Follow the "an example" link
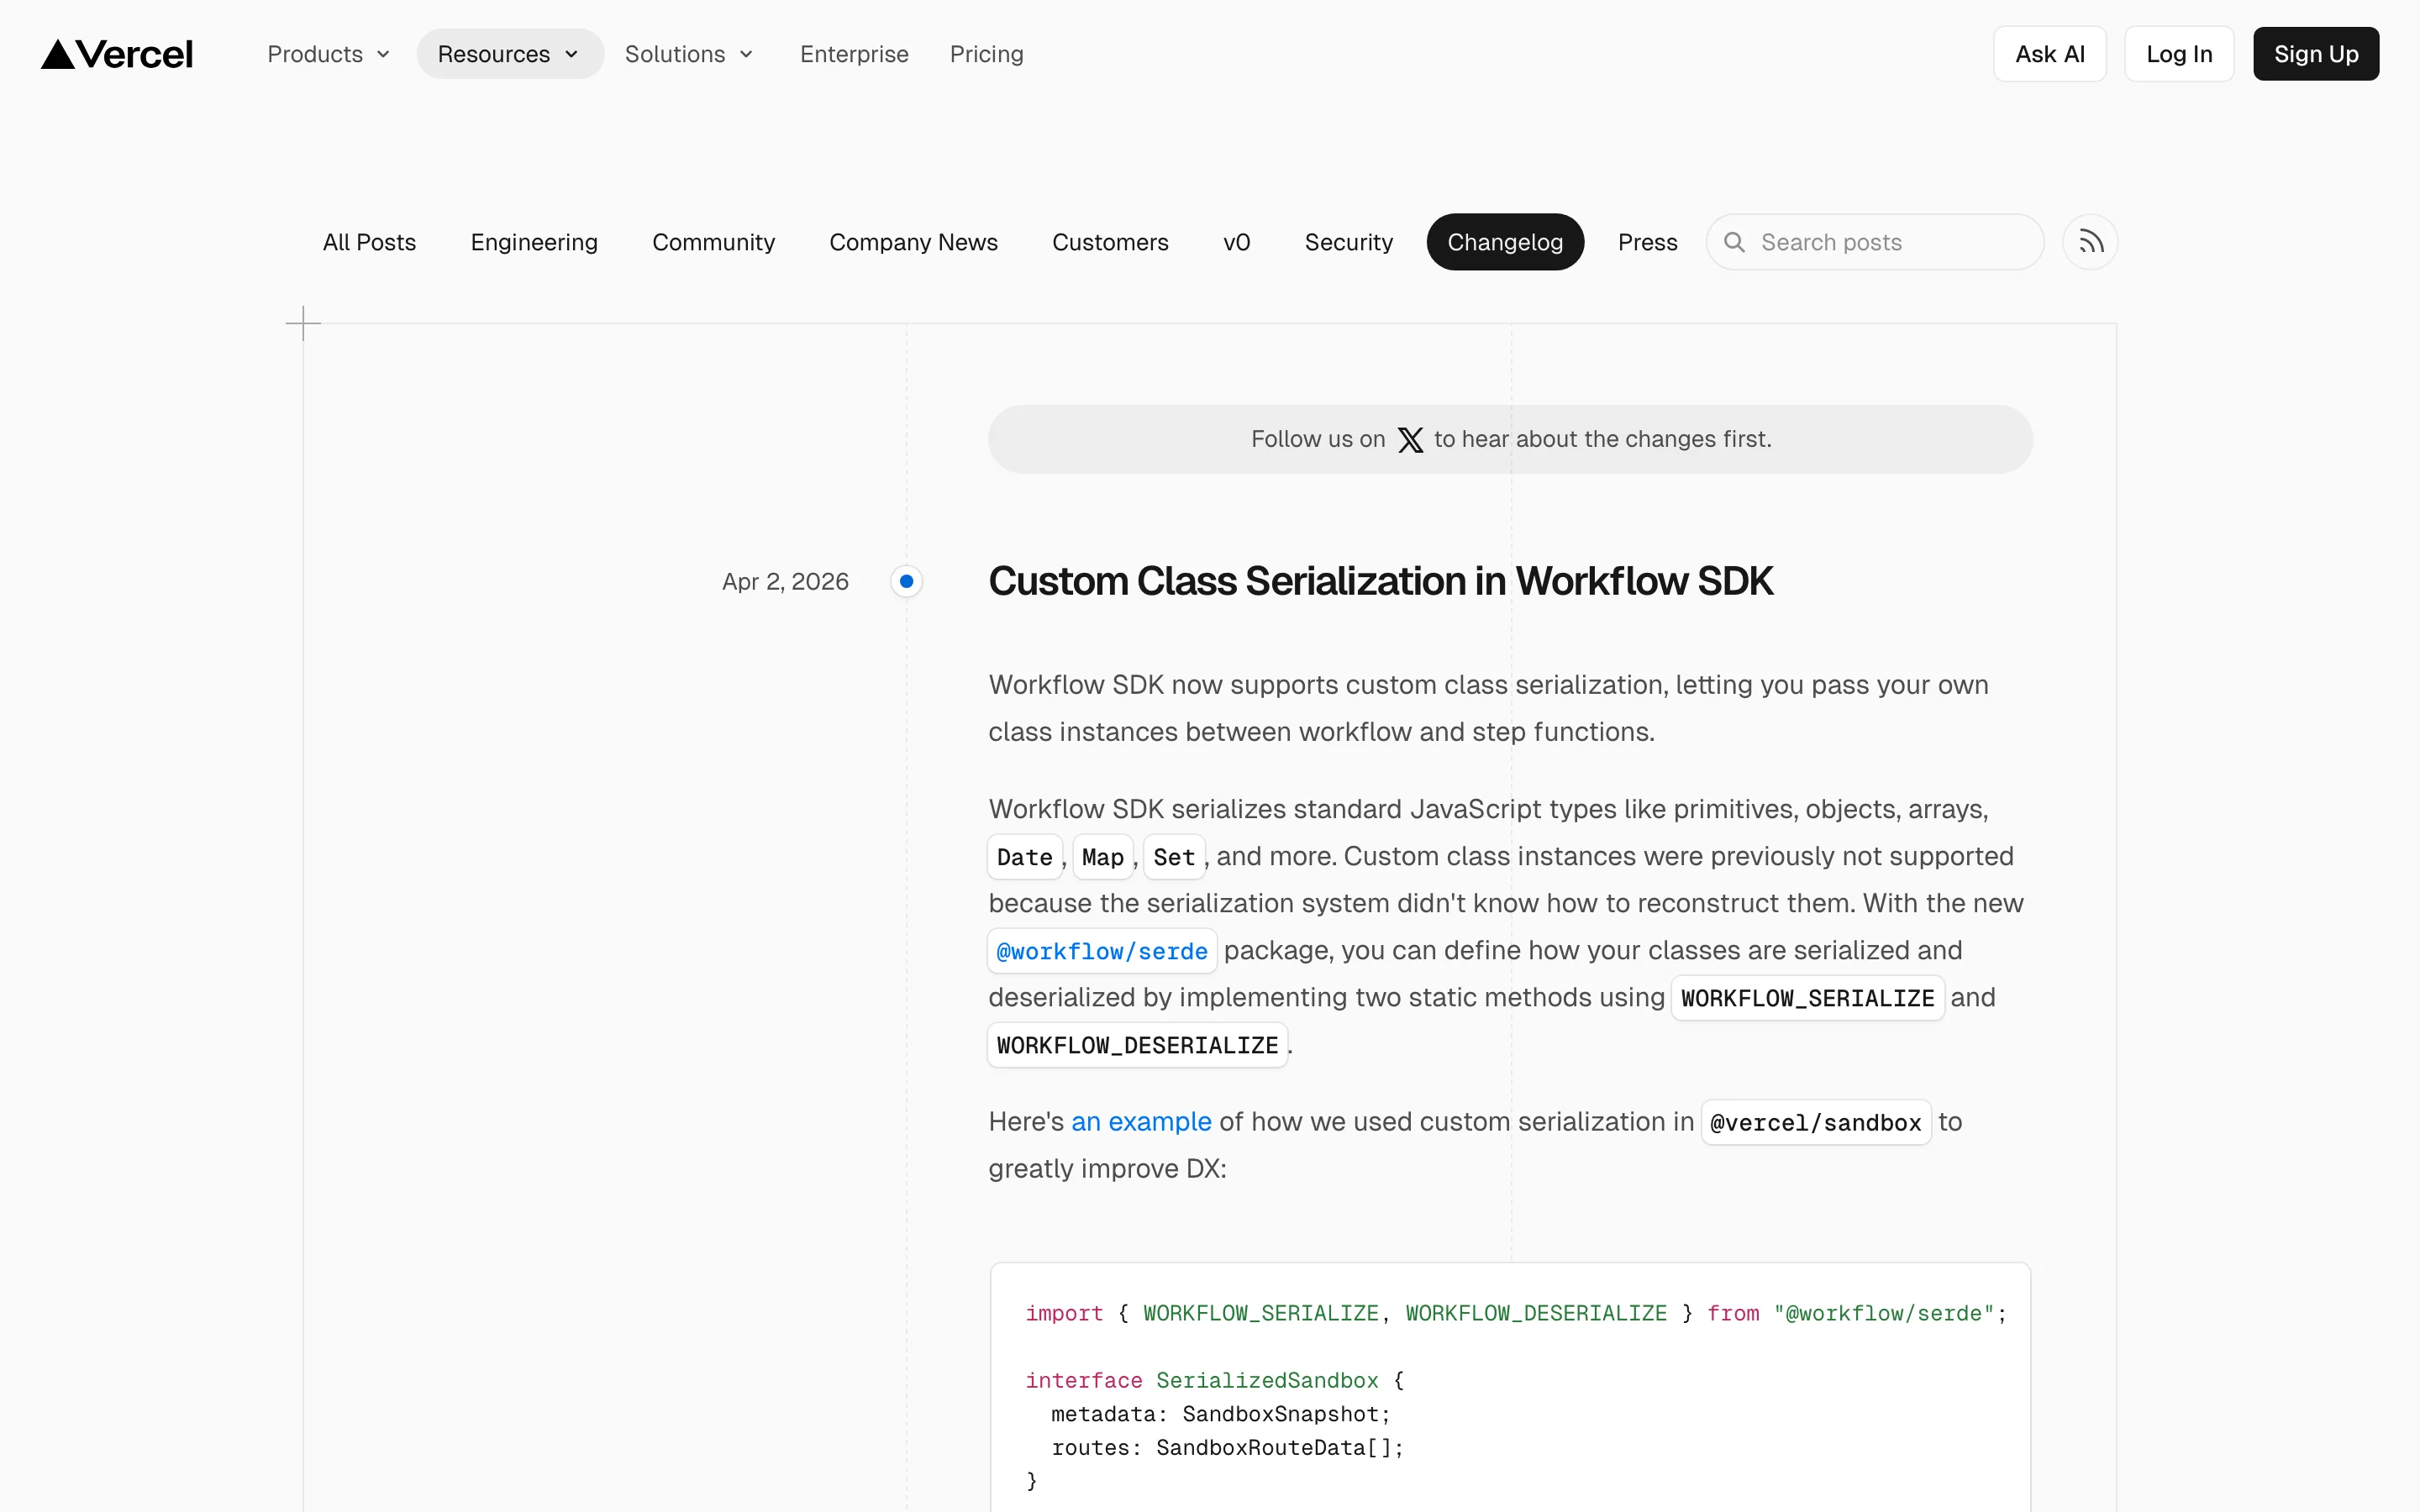Viewport: 2420px width, 1512px height. click(x=1141, y=1121)
